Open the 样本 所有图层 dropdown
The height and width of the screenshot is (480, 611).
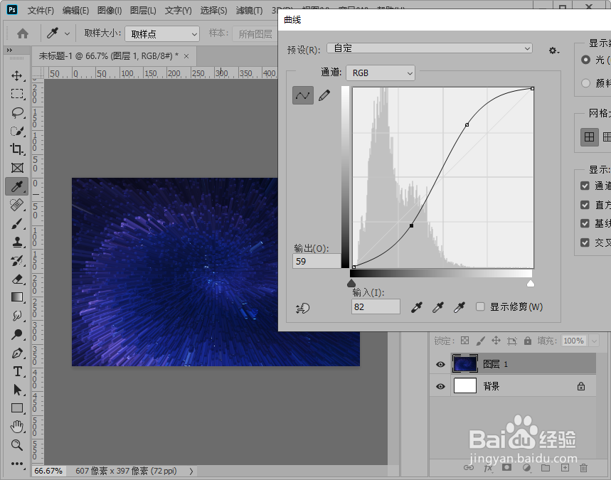click(255, 34)
